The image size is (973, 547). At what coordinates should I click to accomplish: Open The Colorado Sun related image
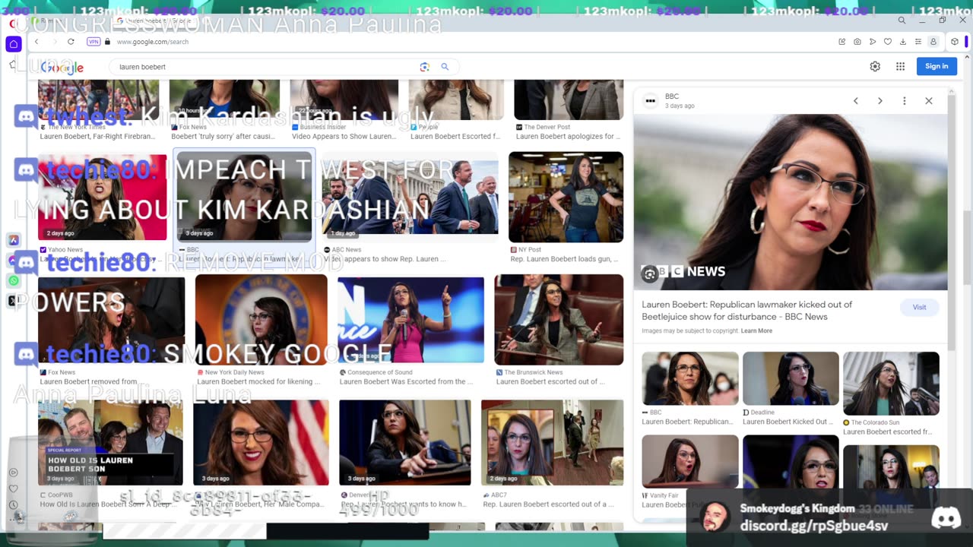(x=891, y=383)
